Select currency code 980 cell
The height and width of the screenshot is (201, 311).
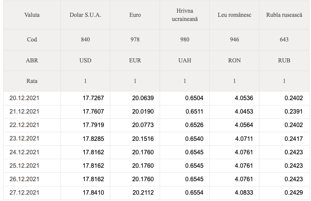(x=185, y=40)
